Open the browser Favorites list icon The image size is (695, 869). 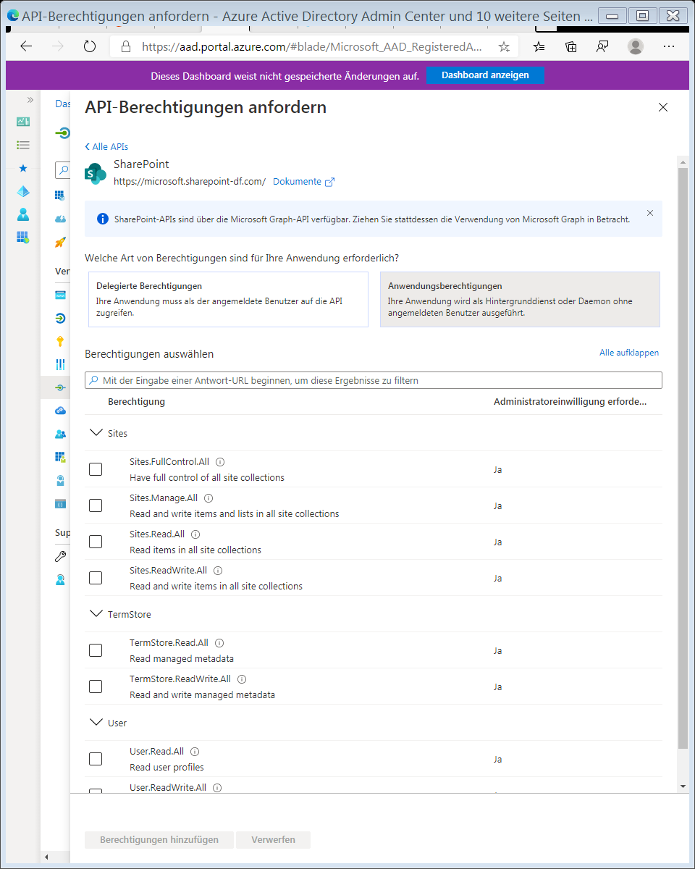click(539, 46)
